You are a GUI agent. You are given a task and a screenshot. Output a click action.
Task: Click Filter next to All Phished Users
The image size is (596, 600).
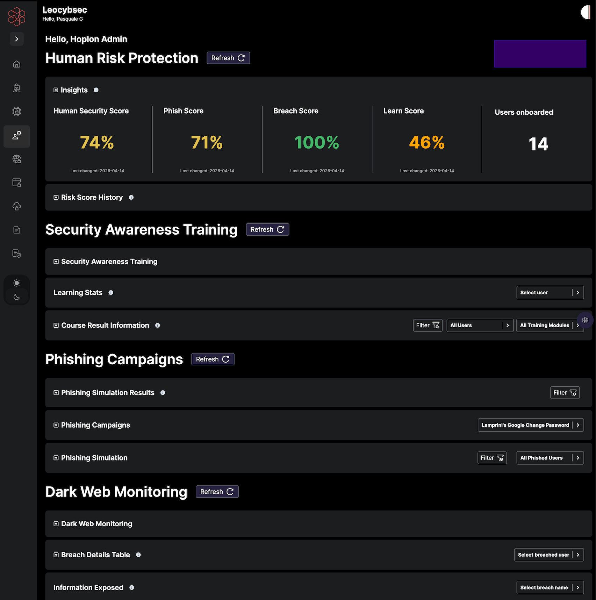(492, 458)
